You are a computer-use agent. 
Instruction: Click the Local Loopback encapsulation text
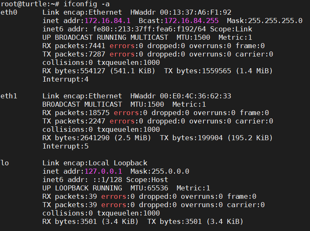(x=118, y=163)
